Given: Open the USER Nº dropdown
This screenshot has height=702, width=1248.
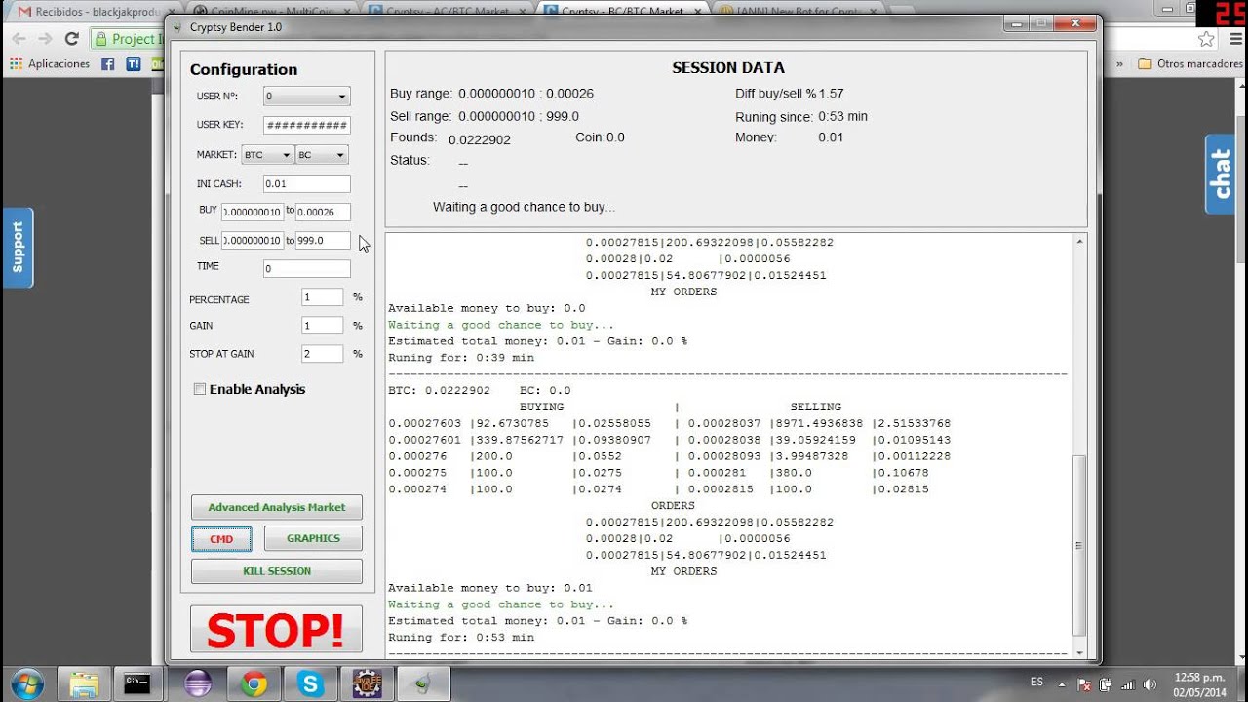Looking at the screenshot, I should click(306, 97).
